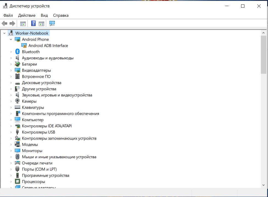Expand Аудиовходы и аудиовыходы category

pyautogui.click(x=11, y=58)
